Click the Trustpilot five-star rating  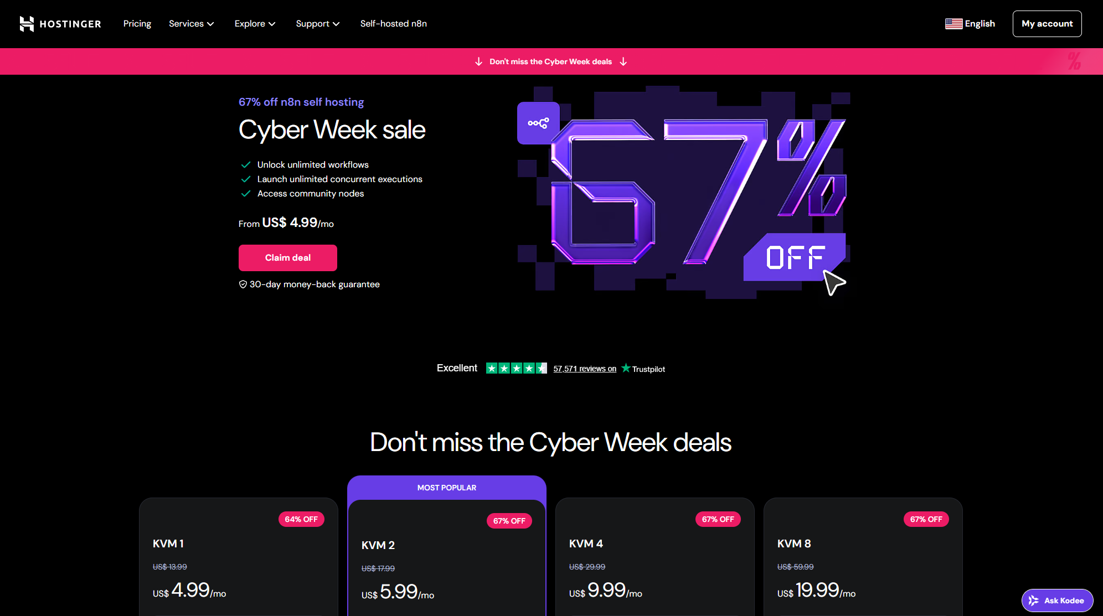point(516,368)
